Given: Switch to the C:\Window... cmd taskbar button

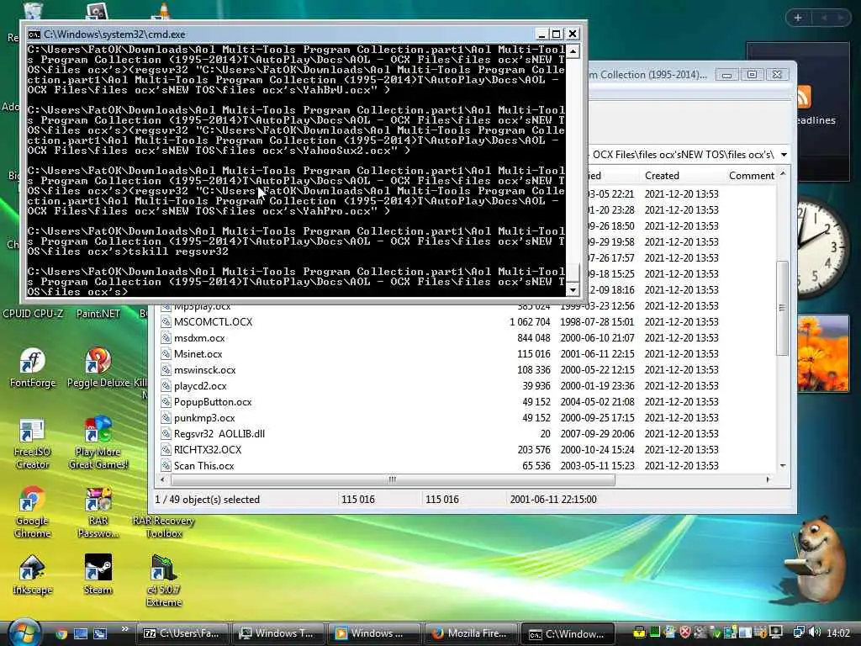Looking at the screenshot, I should coord(568,633).
